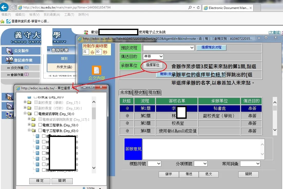Click the folder icon beside 副校長室（學術）
The height and width of the screenshot is (189, 283).
[x=29, y=103]
